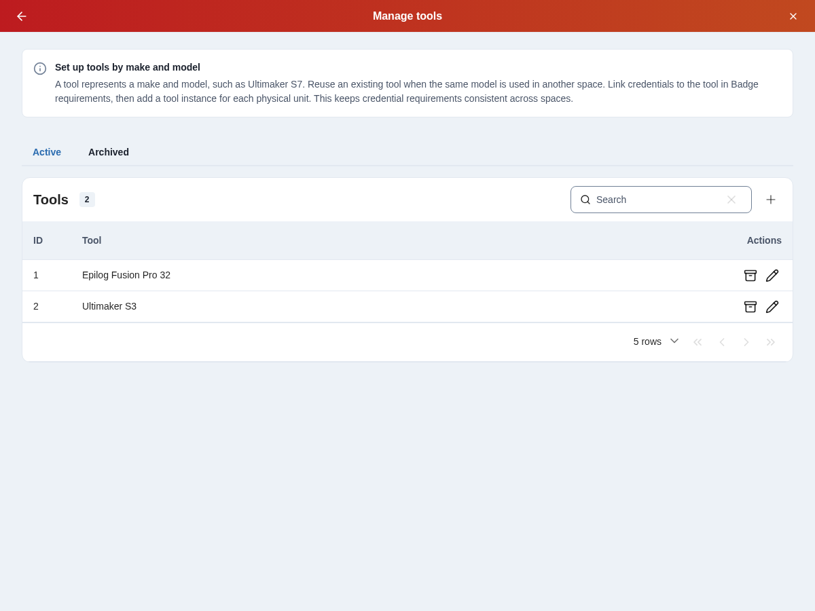This screenshot has height=611, width=815.
Task: Jump to the last page
Action: point(771,342)
